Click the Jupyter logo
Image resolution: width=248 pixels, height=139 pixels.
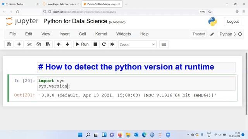pos(22,22)
